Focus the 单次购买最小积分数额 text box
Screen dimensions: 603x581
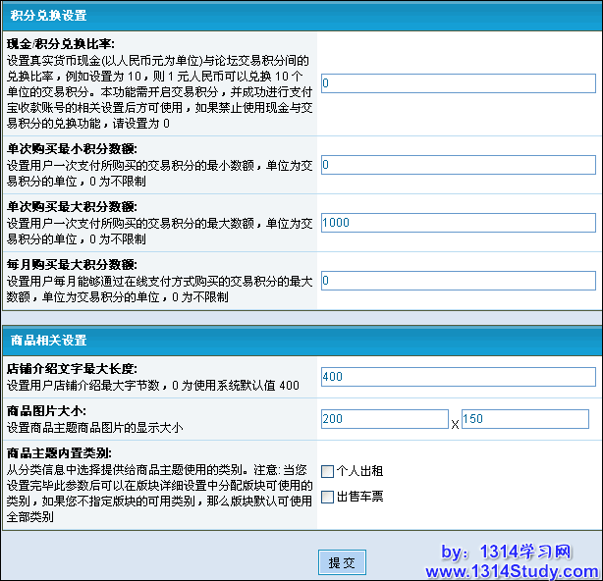click(x=458, y=165)
